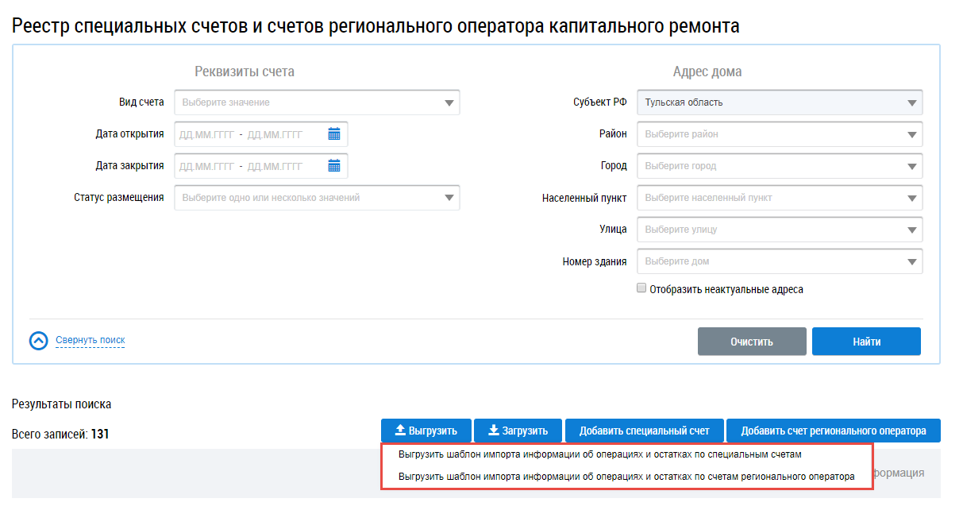Viewport: 963px width, 510px height.
Task: Open calendar picker for Дата открытия
Action: (334, 134)
